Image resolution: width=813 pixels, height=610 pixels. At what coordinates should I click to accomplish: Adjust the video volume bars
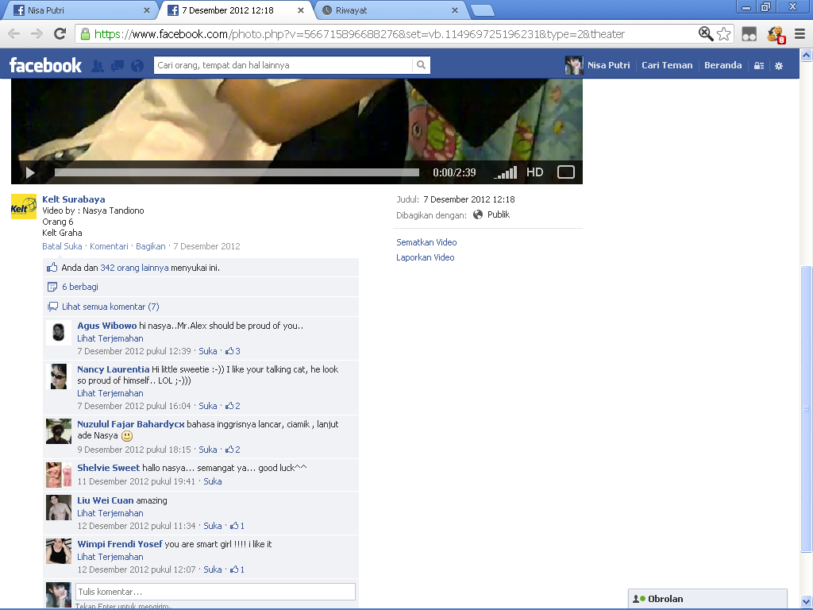506,172
